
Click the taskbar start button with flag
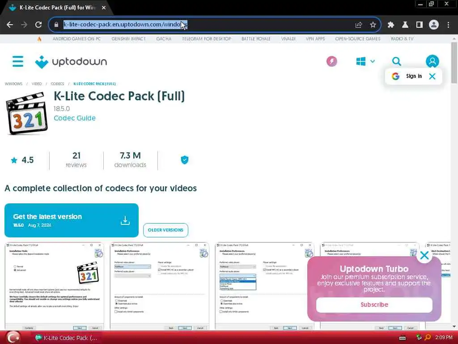point(13,338)
